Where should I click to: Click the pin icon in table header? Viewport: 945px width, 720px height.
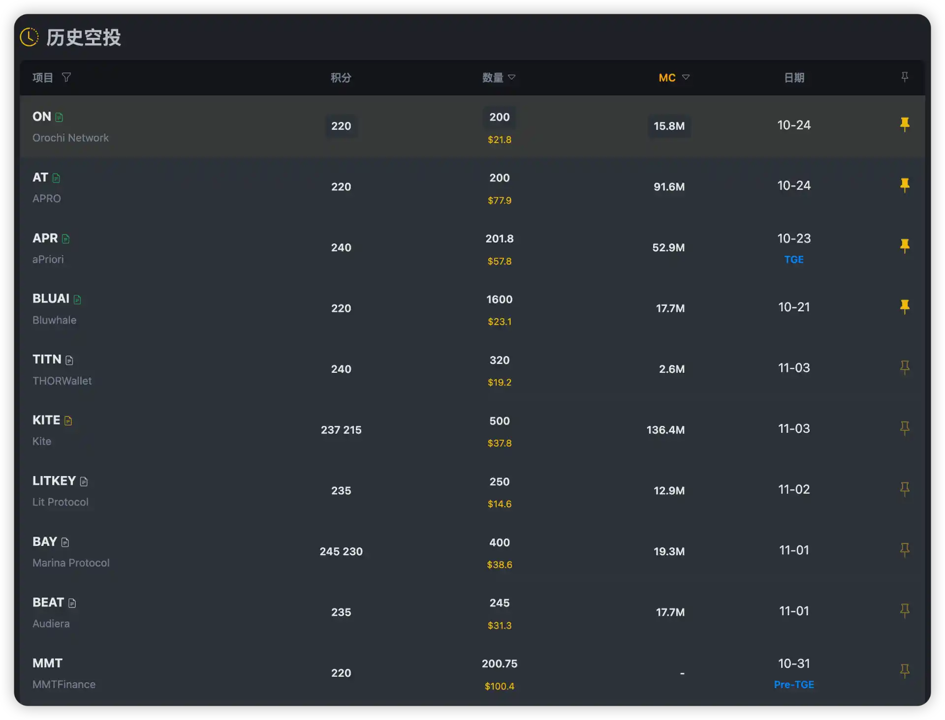pos(904,77)
